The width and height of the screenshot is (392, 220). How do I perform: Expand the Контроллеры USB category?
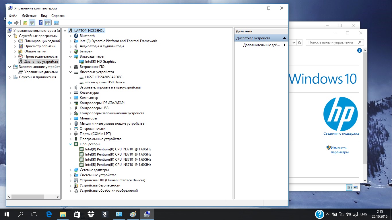[71, 108]
